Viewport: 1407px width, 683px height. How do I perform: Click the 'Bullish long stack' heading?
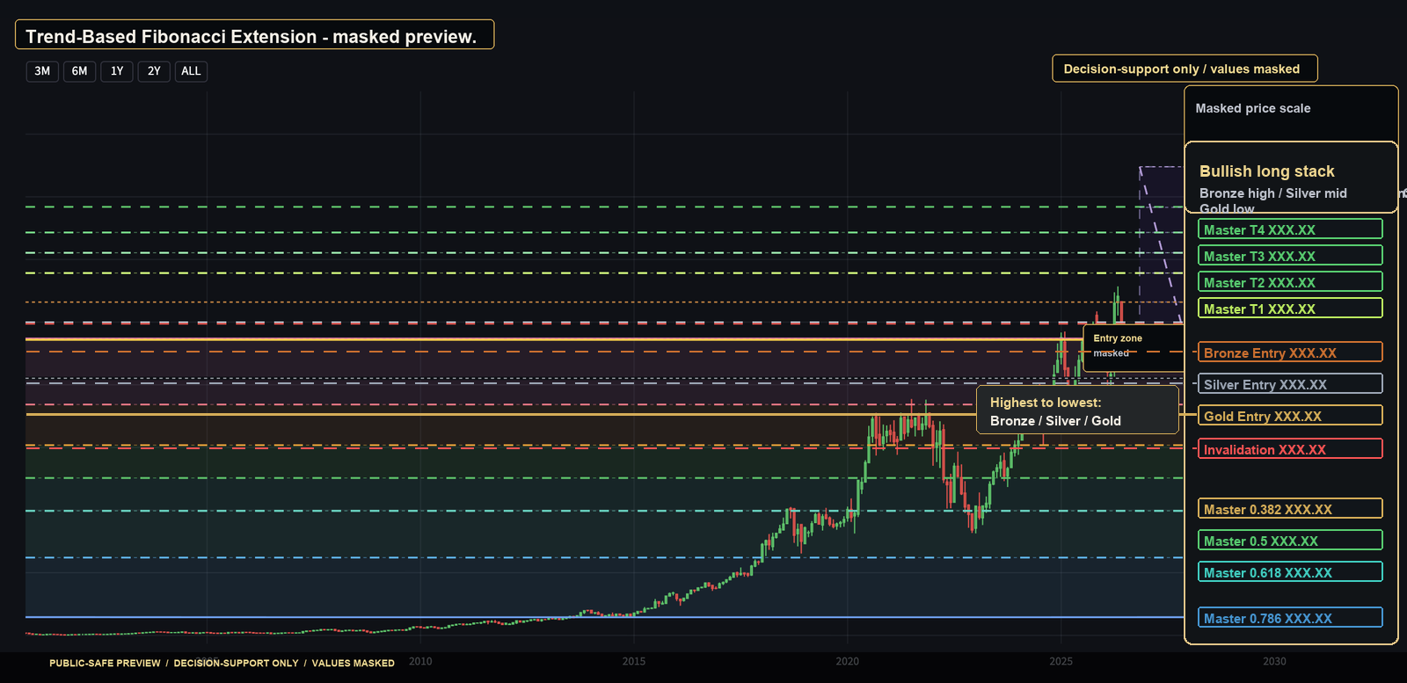coord(1266,171)
